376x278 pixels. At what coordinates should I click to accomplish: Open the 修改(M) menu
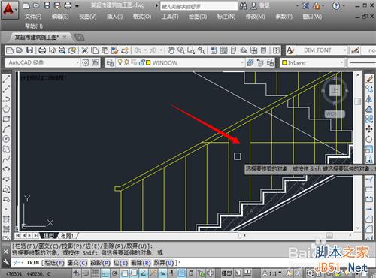point(255,17)
